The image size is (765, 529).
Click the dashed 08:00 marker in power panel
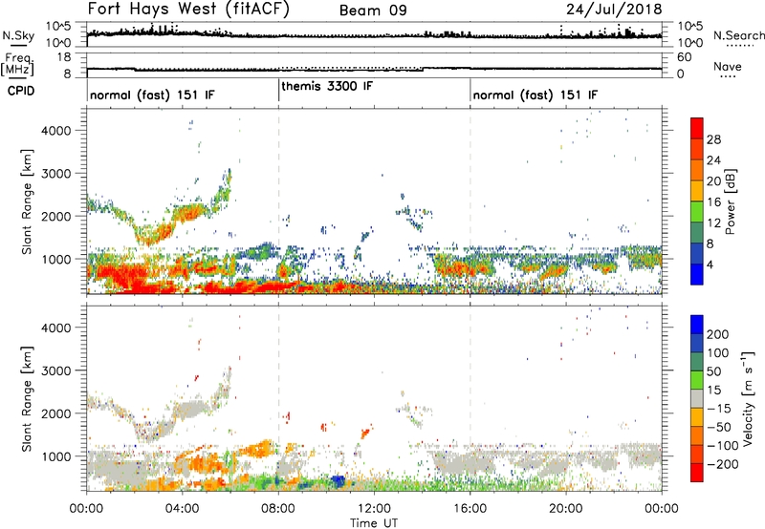(x=278, y=201)
